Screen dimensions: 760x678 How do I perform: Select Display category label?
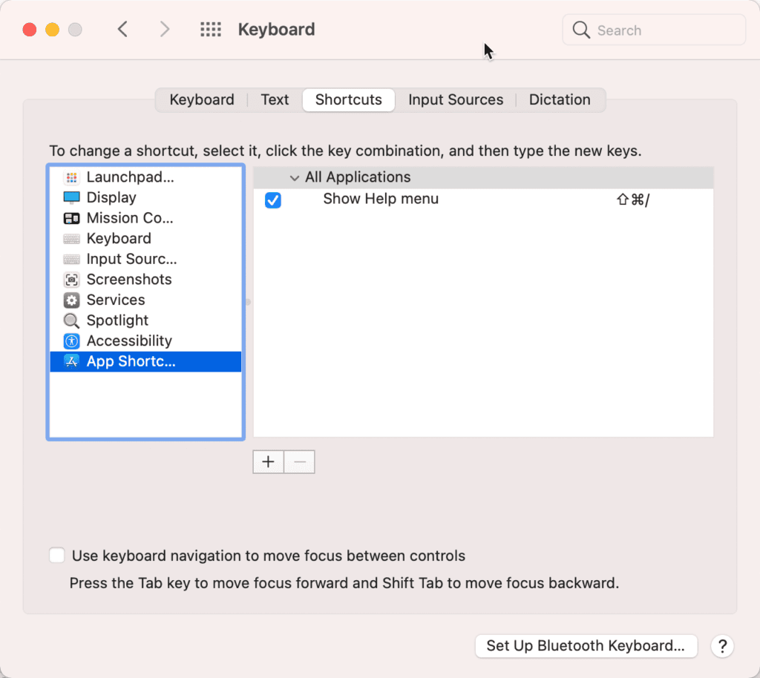point(111,197)
